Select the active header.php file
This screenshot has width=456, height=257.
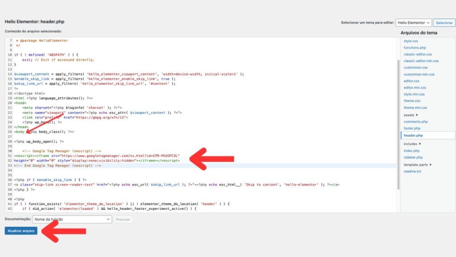[413, 135]
